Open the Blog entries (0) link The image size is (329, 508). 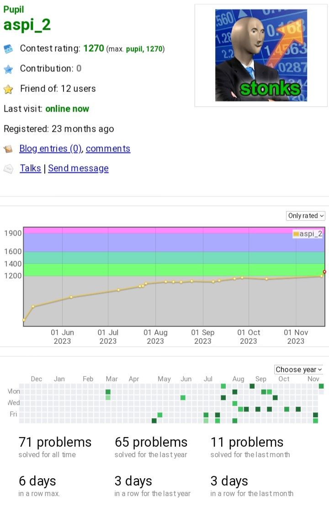click(x=50, y=149)
